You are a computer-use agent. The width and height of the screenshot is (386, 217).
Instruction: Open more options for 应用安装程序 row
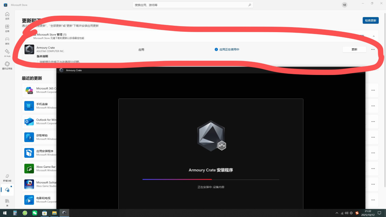tap(373, 153)
